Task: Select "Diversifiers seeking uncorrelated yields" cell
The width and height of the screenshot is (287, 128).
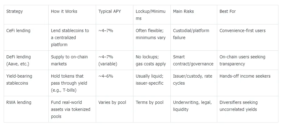Action: pos(239,106)
